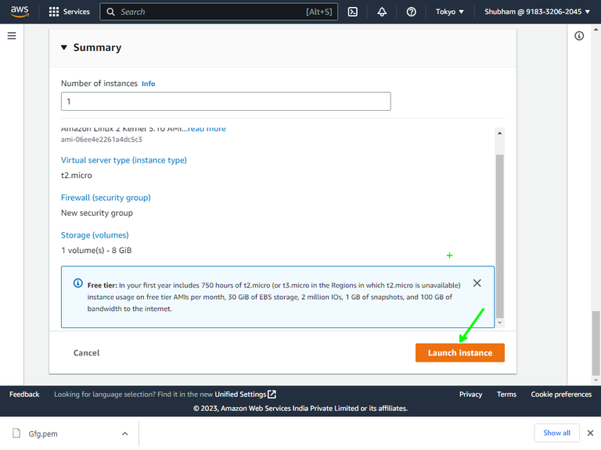Click the search magnifier icon

[x=110, y=12]
